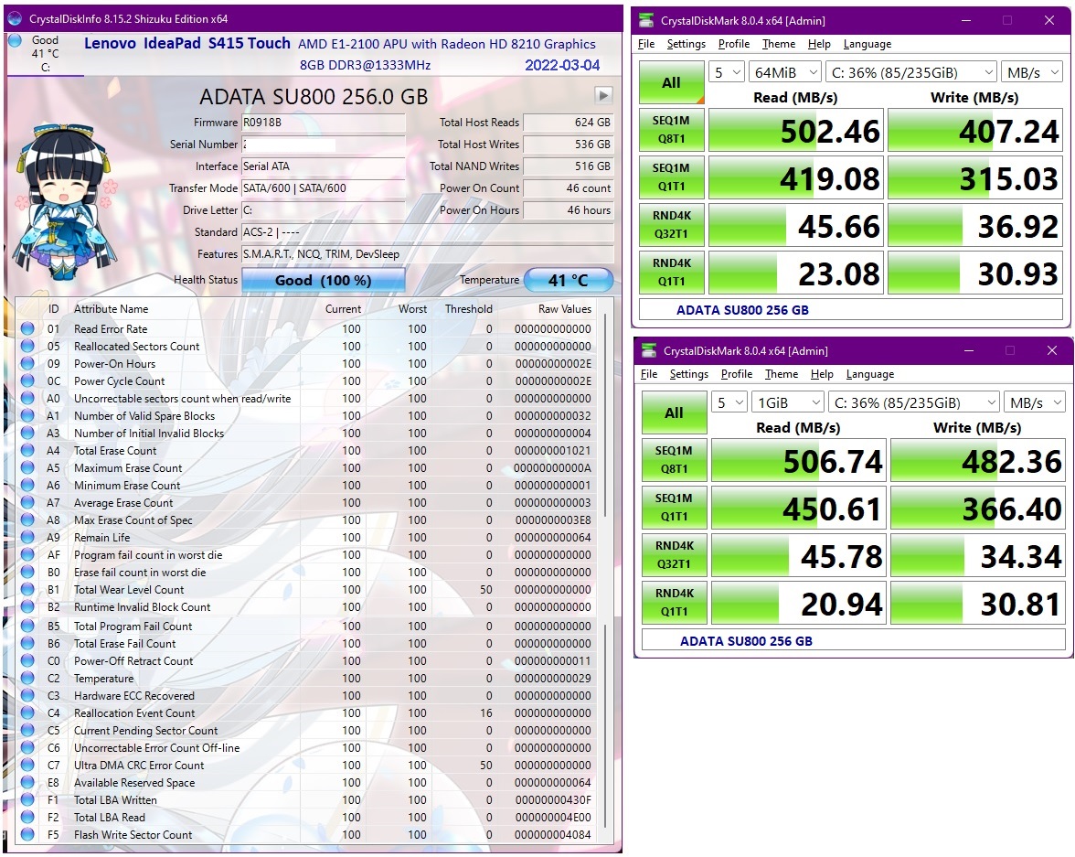The height and width of the screenshot is (857, 1075).
Task: Start RND4K Q1T1 test in lower window
Action: 674,603
